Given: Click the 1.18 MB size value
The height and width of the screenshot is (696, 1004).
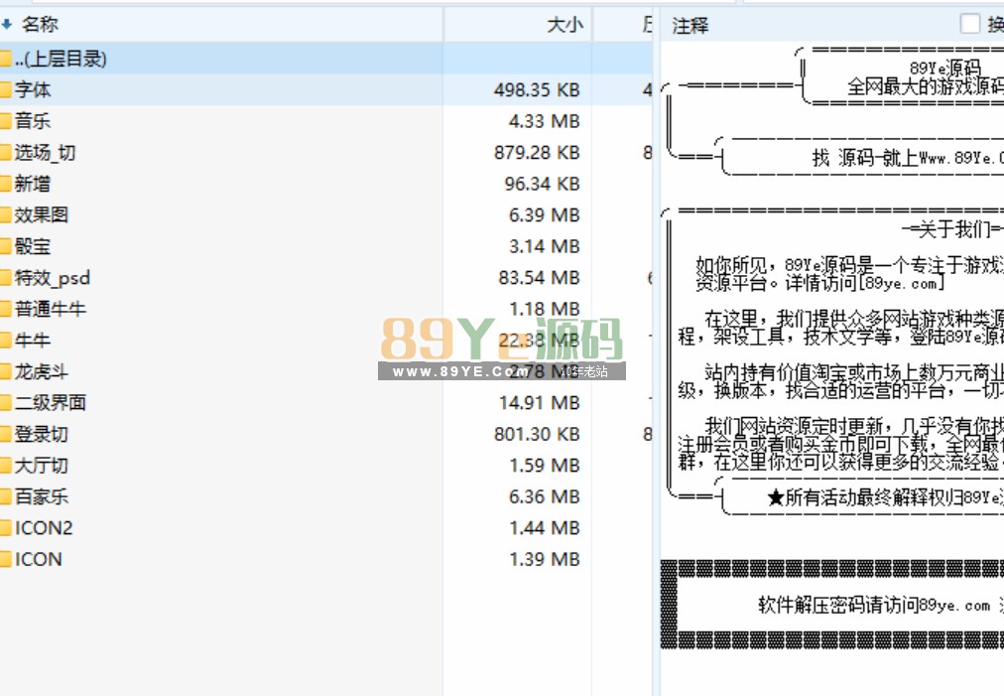Looking at the screenshot, I should point(545,310).
